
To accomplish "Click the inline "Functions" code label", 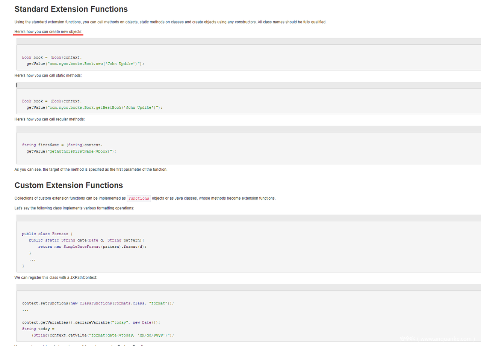I will (x=139, y=199).
